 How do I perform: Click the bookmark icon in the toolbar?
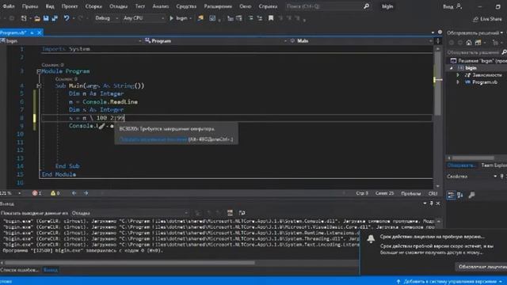coord(271,18)
